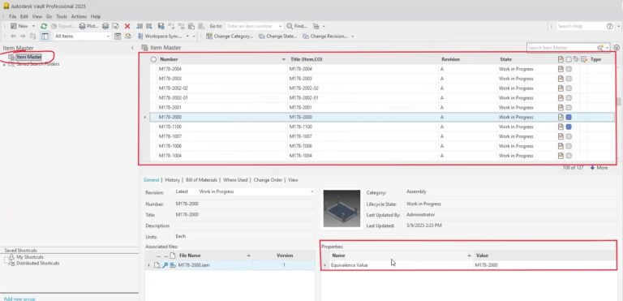Click the search magnifier icon in Item Master search

[x=600, y=48]
